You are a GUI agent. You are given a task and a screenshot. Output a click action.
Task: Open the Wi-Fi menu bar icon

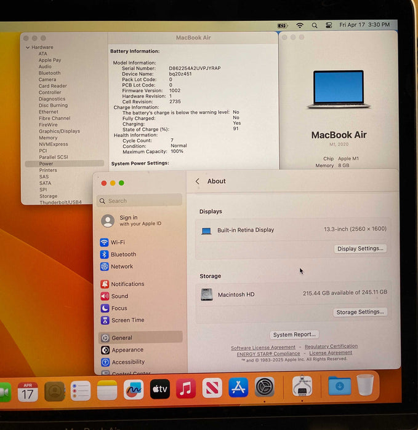(300, 26)
